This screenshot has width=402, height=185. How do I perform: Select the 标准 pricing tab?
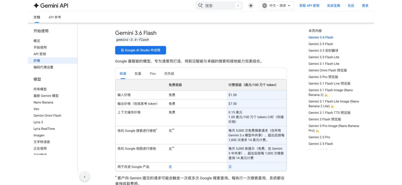[x=123, y=74]
